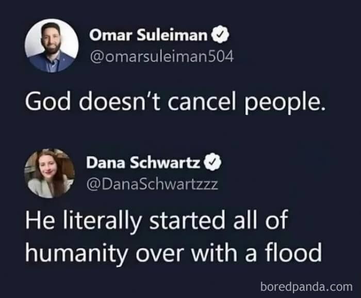Open the @omarsuleiman504 handle
The height and width of the screenshot is (298, 361).
(161, 56)
